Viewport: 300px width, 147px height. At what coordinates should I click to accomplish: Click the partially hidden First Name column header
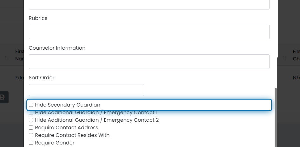[20, 55]
